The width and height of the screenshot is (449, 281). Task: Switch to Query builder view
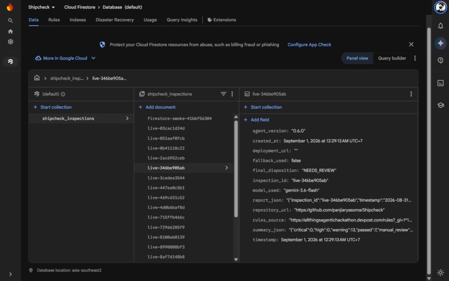point(392,58)
